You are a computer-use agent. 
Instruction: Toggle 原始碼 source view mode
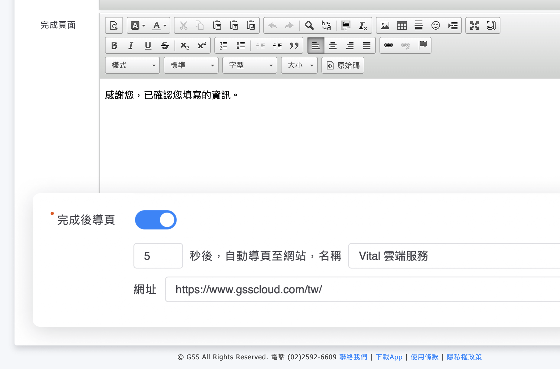click(343, 66)
